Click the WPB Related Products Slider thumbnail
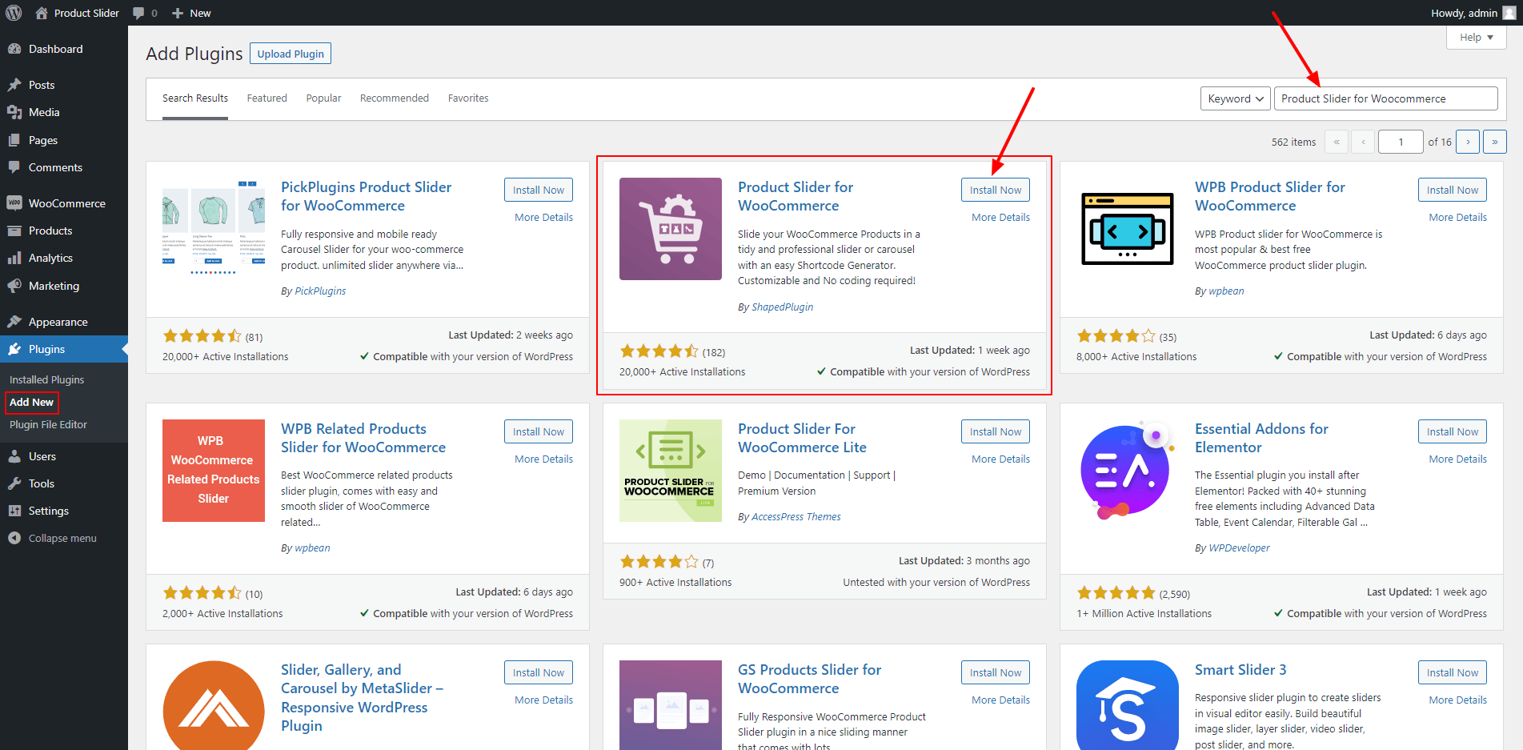 click(x=214, y=471)
